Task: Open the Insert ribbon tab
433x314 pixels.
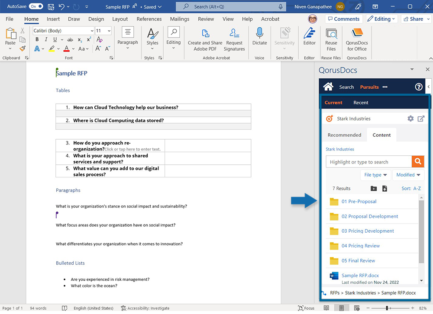Action: point(53,19)
